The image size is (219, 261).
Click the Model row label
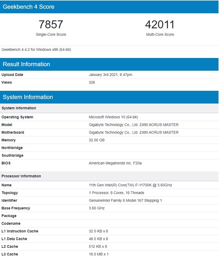[x=7, y=125]
